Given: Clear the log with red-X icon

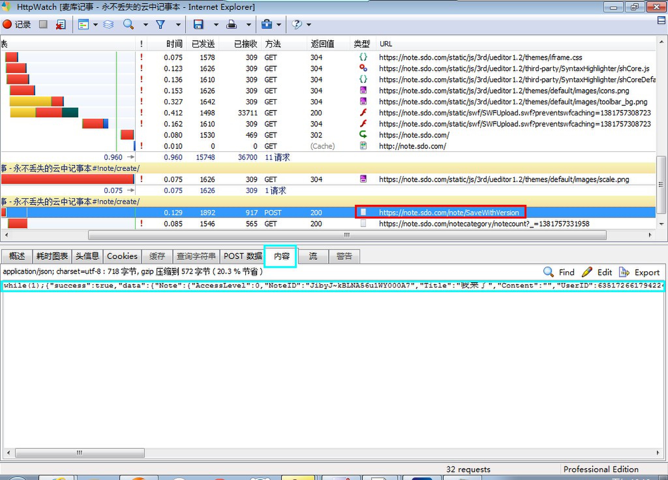Looking at the screenshot, I should click(x=60, y=24).
